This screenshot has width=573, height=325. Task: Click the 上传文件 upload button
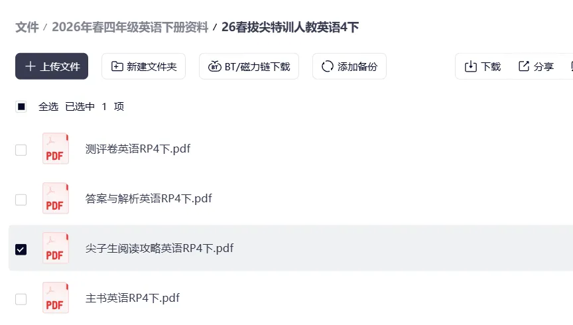52,66
